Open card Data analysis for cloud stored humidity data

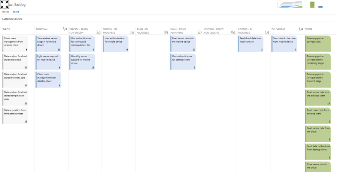point(15,80)
